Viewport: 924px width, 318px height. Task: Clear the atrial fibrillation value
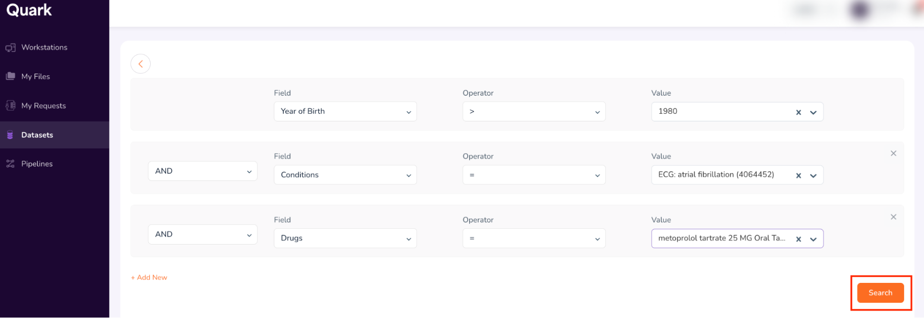point(798,176)
